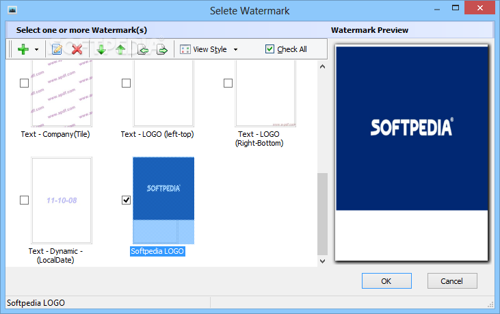The width and height of the screenshot is (500, 314).
Task: Click the Text - Company(Tile) label
Action: (55, 134)
